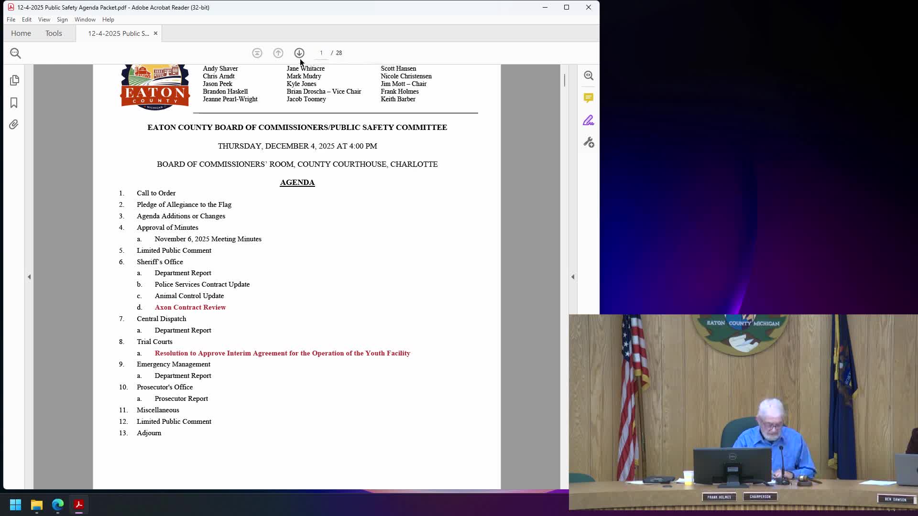Viewport: 918px width, 516px height.
Task: Open the Window menu
Action: coord(85,20)
